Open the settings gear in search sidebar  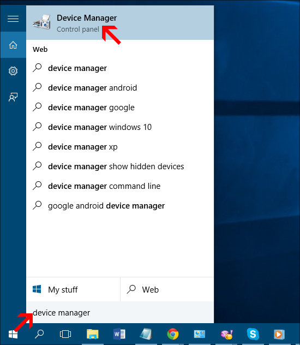pos(13,71)
